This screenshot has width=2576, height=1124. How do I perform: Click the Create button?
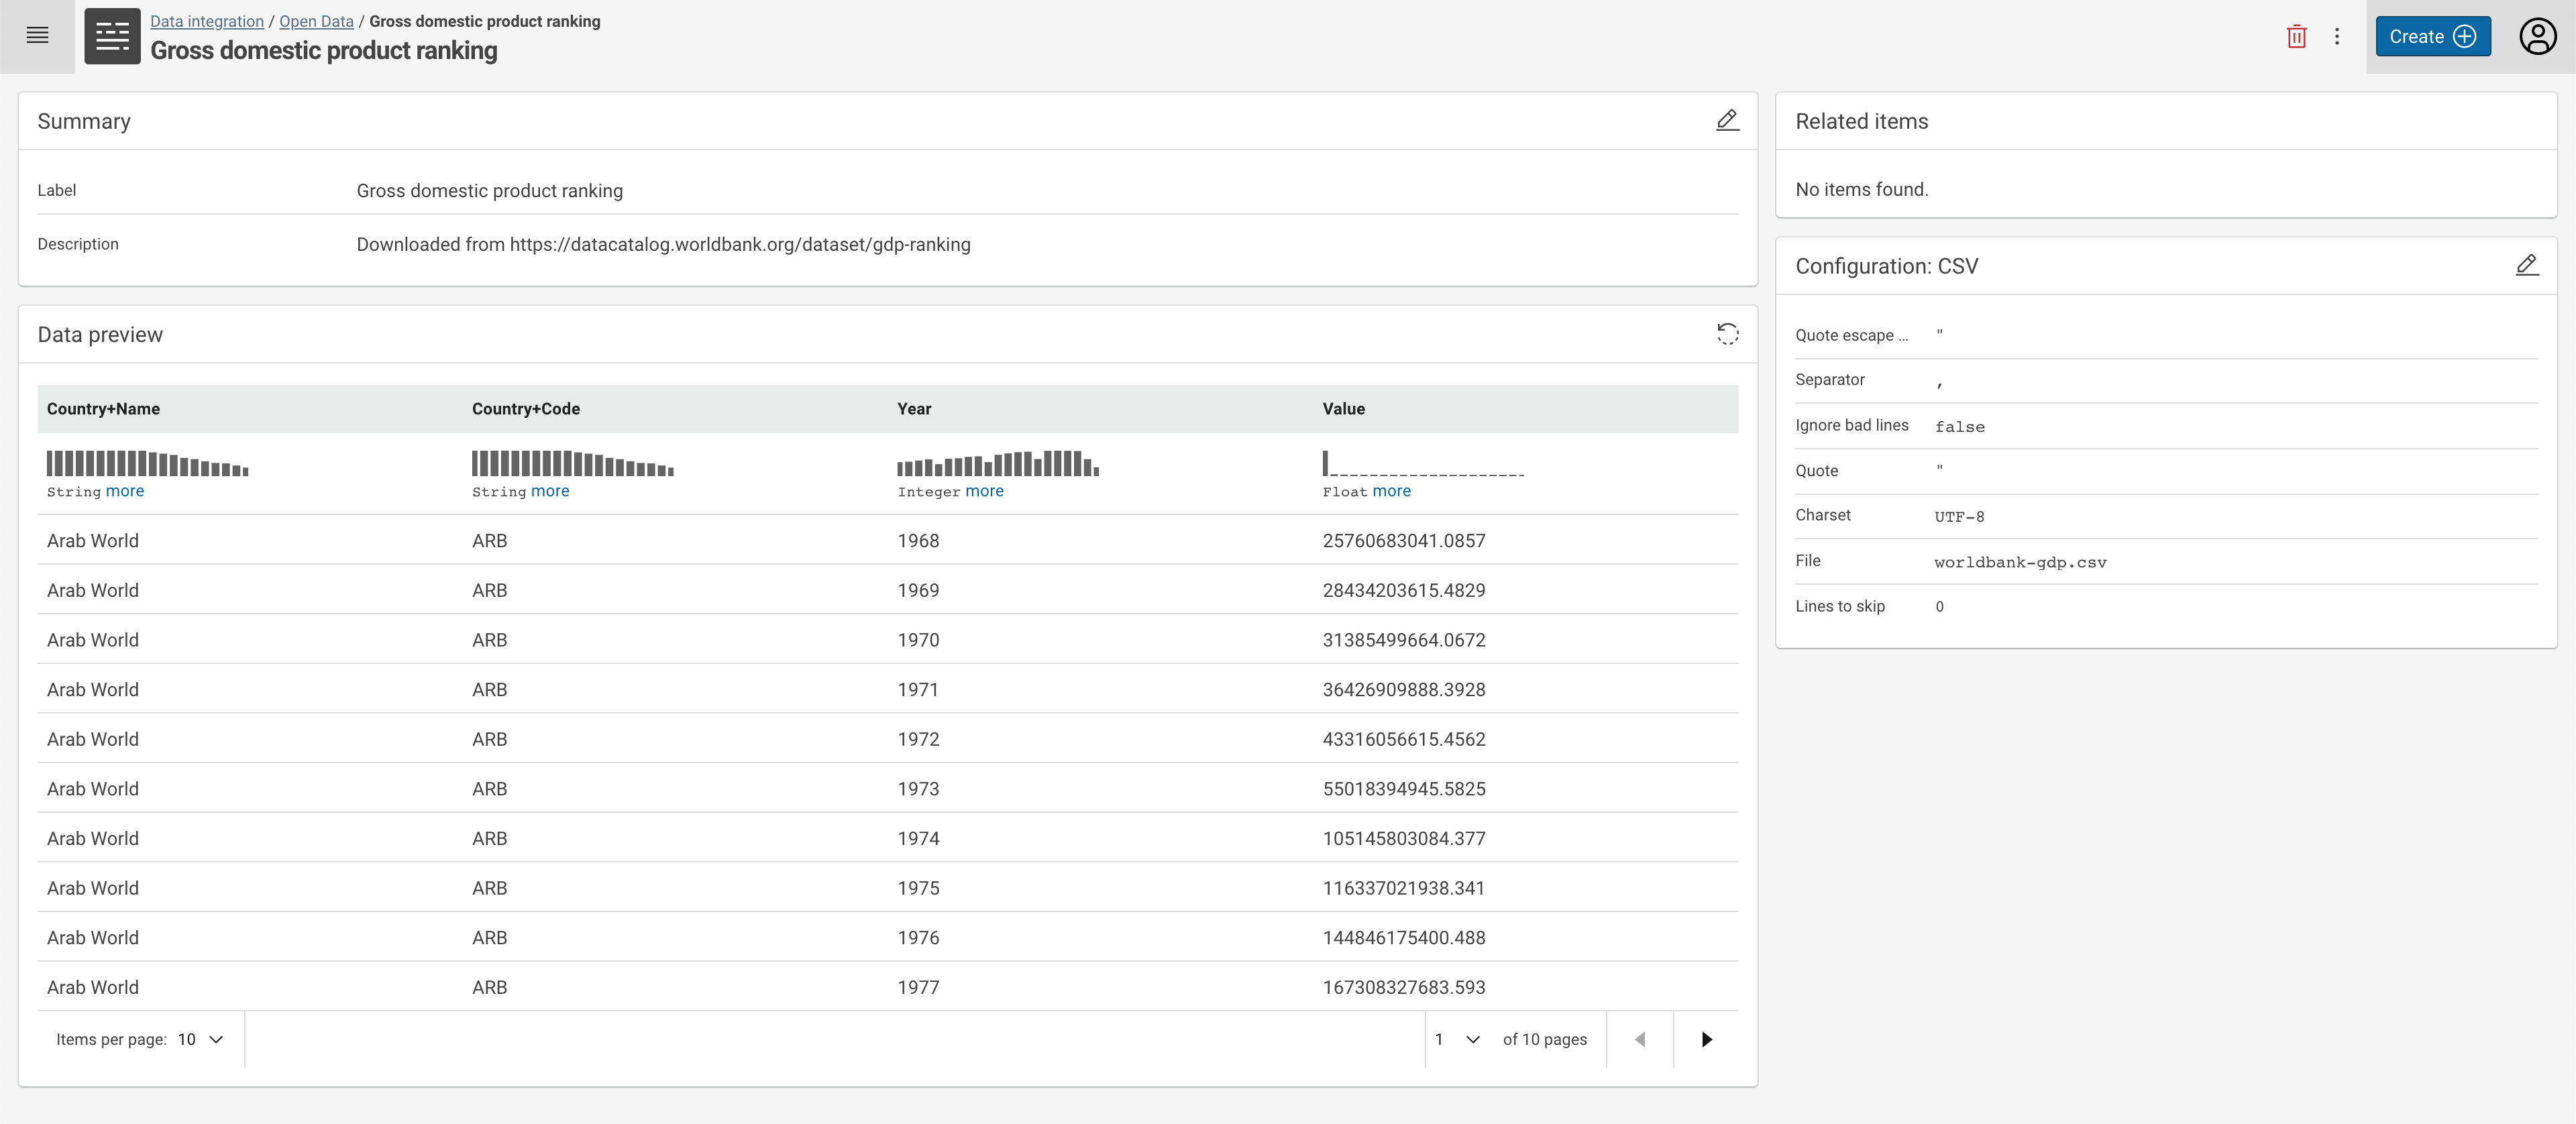coord(2432,37)
